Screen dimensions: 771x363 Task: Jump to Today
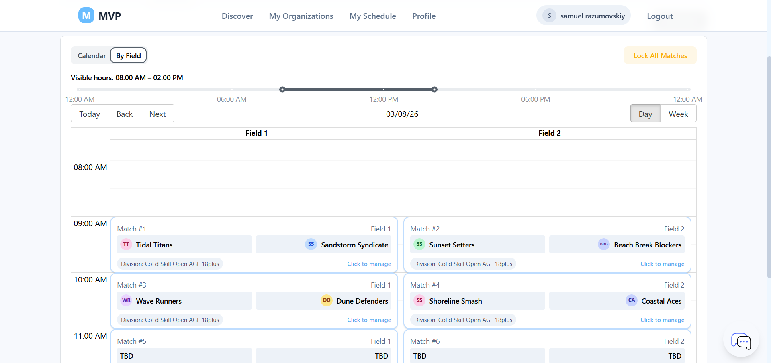(89, 114)
